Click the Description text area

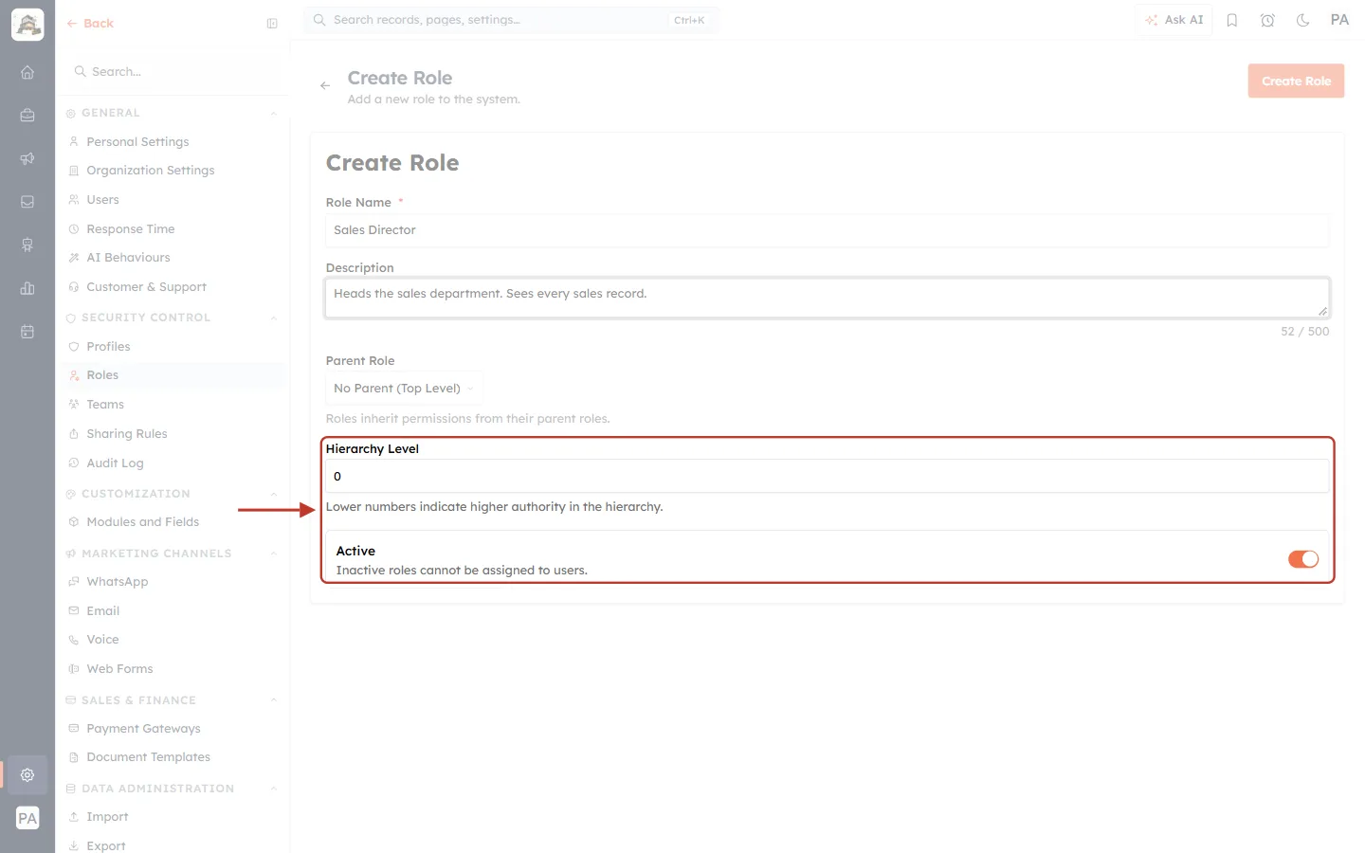click(x=828, y=299)
